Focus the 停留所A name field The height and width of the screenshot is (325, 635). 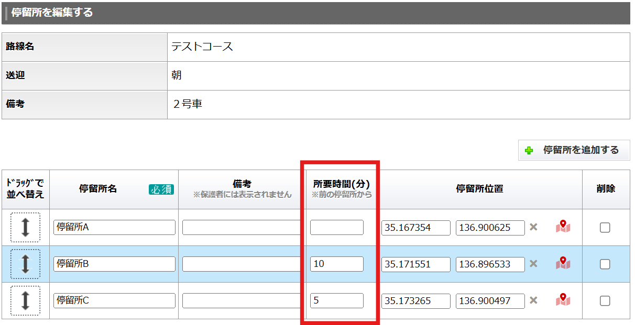click(114, 228)
